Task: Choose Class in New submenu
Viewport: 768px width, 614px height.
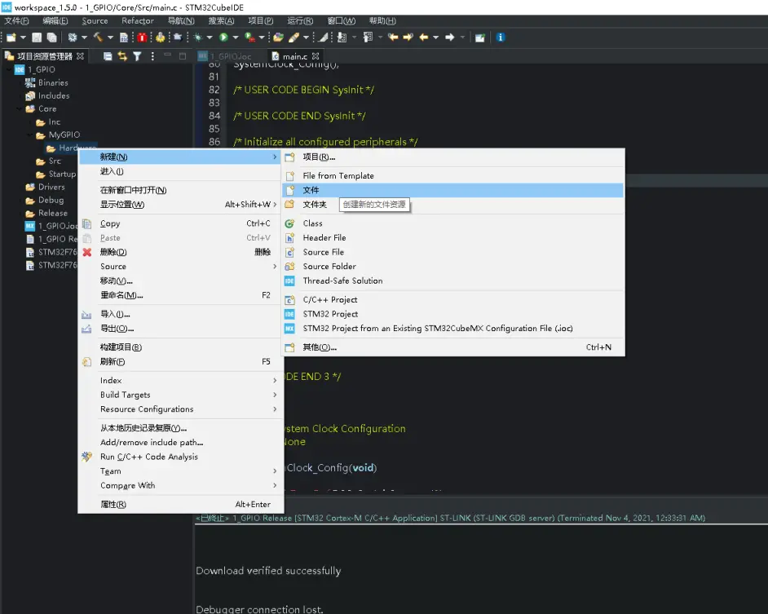Action: pos(453,223)
